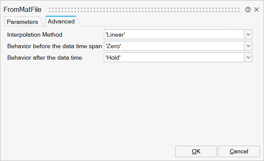The width and height of the screenshot is (264, 161).
Task: Open help via the question mark icon
Action: tap(248, 9)
